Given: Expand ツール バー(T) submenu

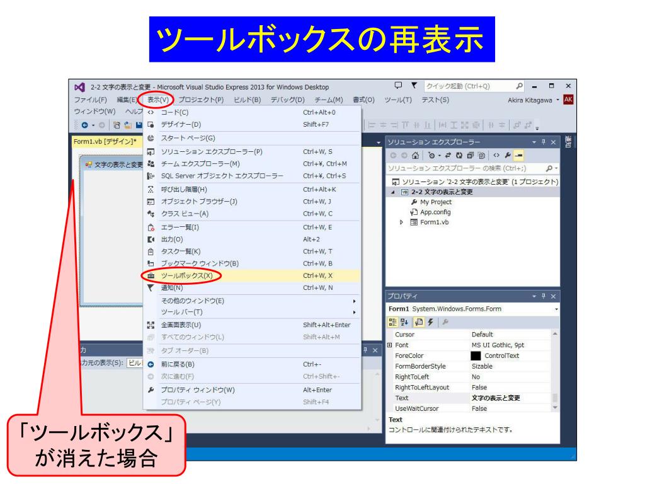Looking at the screenshot, I should point(253,312).
